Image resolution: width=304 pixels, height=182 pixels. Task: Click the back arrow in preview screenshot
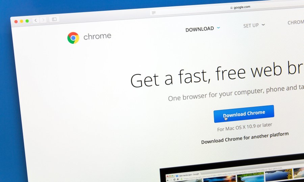click(168, 180)
